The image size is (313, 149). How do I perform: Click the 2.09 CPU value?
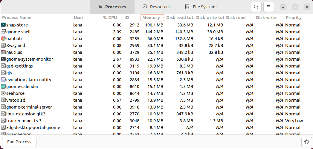(x=117, y=32)
